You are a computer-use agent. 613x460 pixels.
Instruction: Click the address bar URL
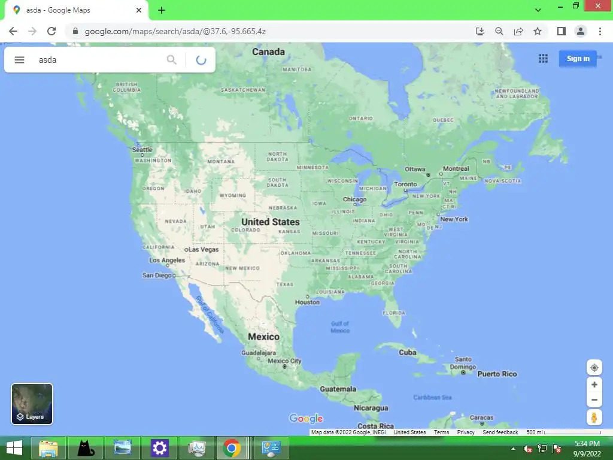pyautogui.click(x=175, y=31)
